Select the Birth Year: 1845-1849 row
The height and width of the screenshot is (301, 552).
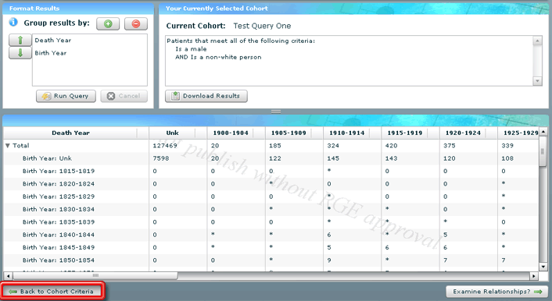(271, 247)
